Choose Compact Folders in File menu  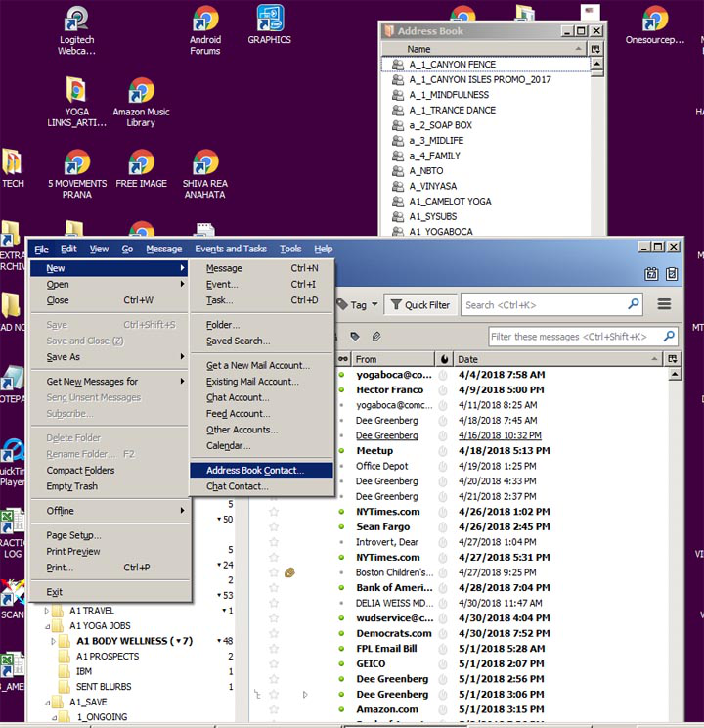coord(110,470)
